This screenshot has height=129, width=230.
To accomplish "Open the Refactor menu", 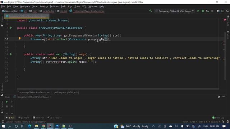I will [54, 6].
